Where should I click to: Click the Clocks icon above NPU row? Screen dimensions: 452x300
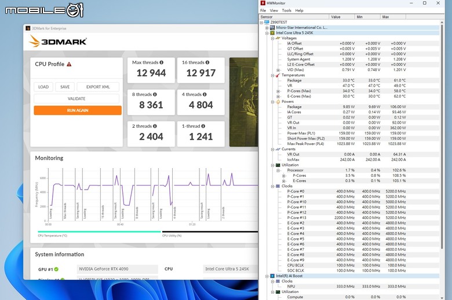278,282
